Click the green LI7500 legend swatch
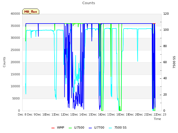The image size is (178, 133). tap(70, 128)
